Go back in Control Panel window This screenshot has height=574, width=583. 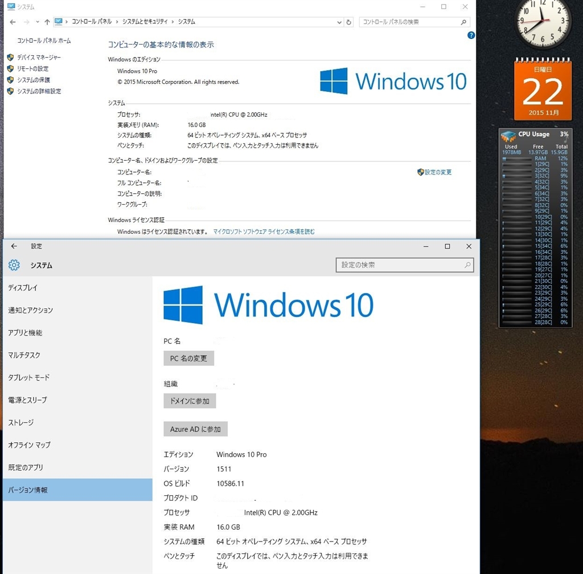point(13,22)
